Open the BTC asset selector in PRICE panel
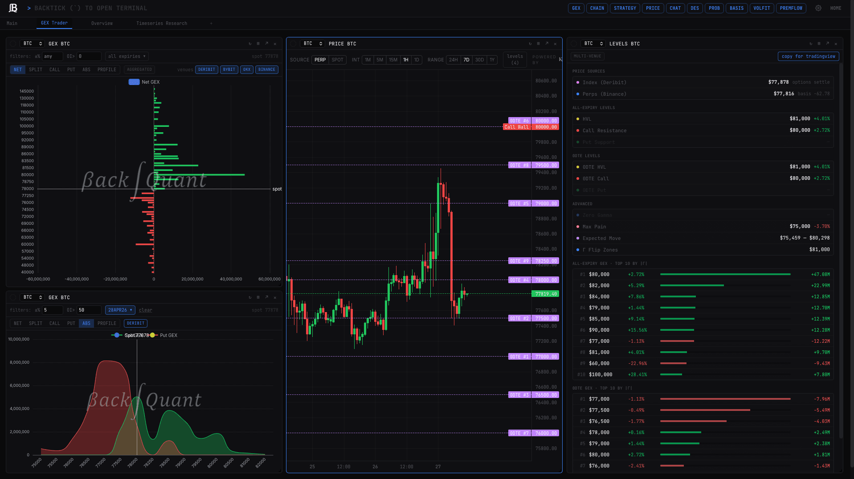The height and width of the screenshot is (479, 854). tap(313, 44)
